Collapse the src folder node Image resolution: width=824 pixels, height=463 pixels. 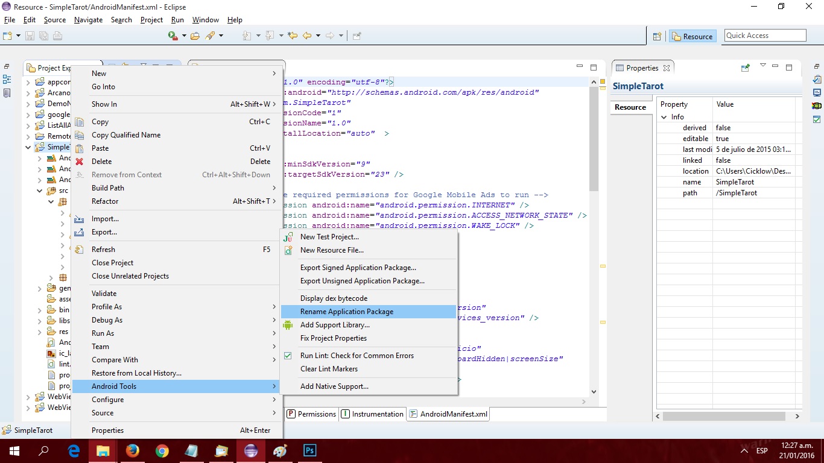(40, 191)
